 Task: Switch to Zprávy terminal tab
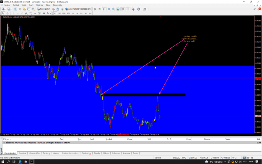pos(46,153)
